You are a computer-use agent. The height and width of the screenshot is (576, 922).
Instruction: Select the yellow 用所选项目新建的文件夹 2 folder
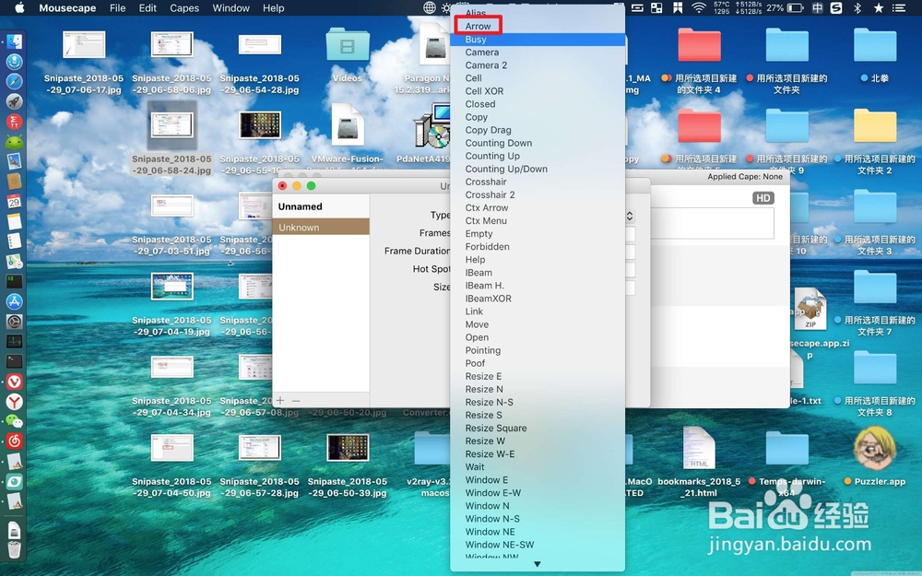875,125
